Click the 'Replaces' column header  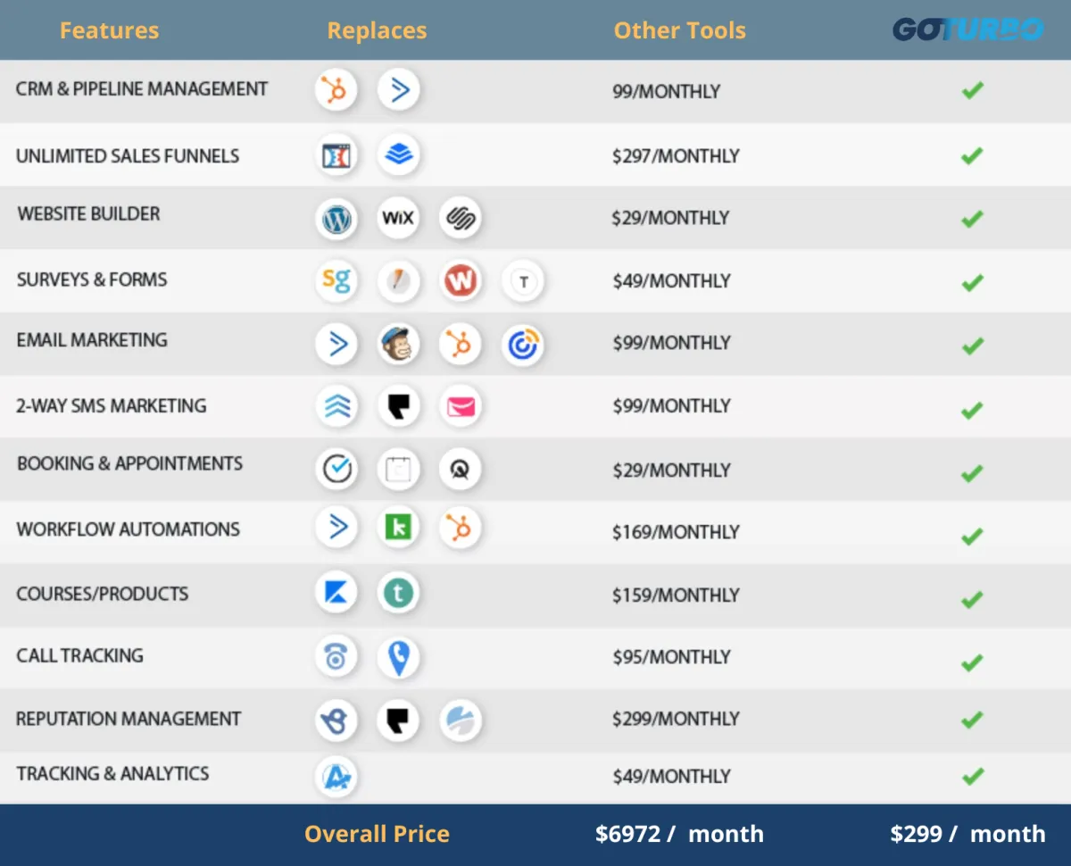[377, 31]
